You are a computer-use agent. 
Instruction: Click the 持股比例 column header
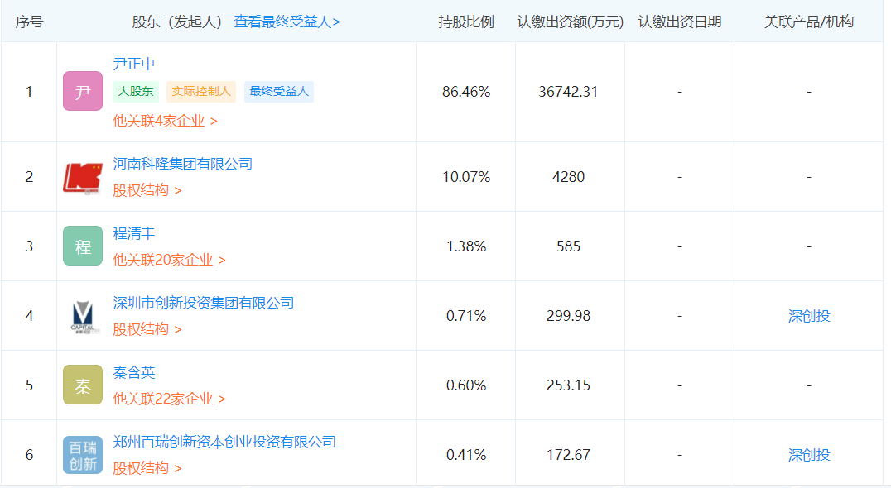pos(465,22)
